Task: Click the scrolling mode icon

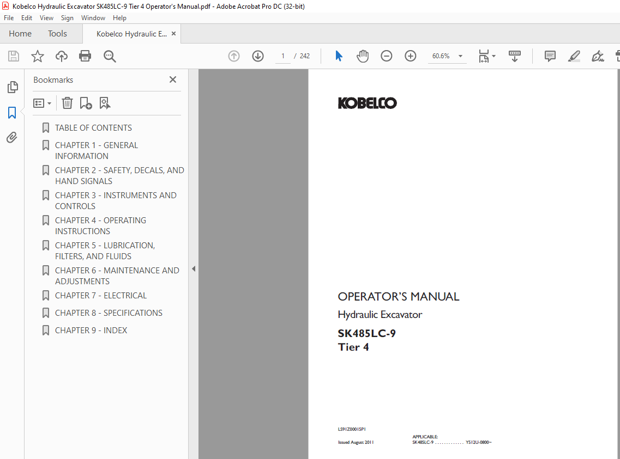Action: coord(514,56)
